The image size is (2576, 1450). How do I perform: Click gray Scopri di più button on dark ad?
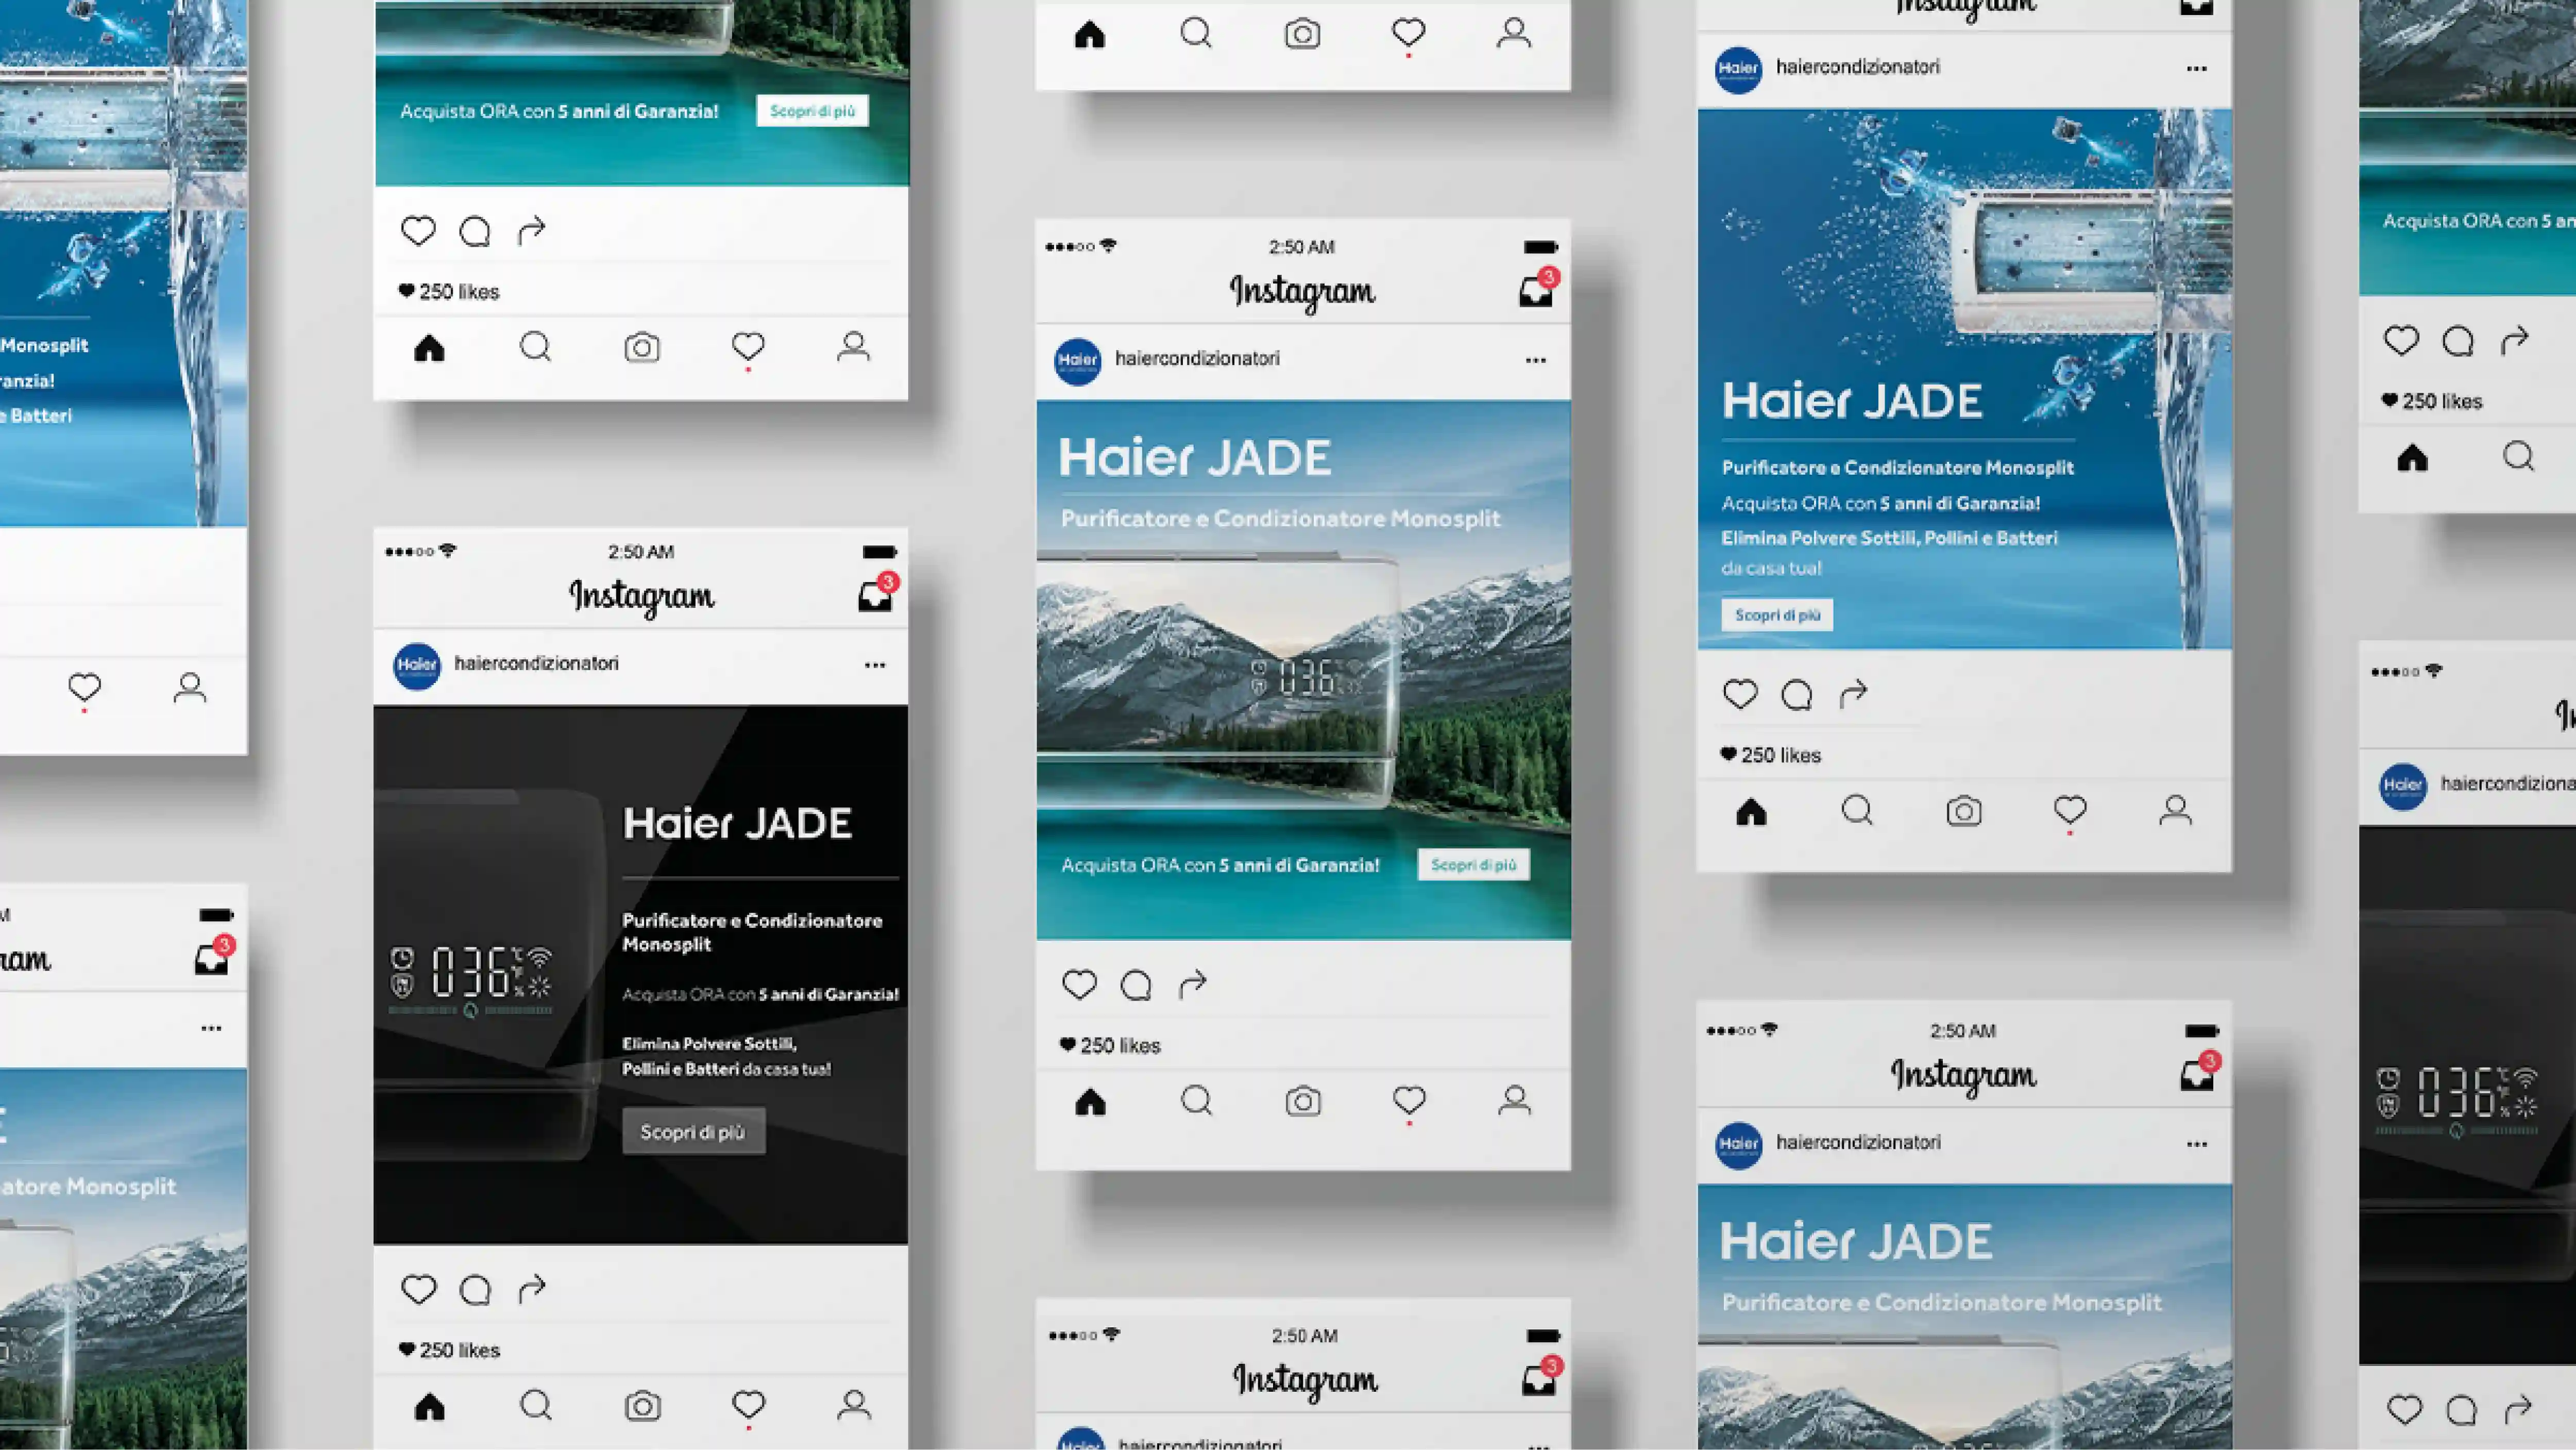pos(693,1131)
